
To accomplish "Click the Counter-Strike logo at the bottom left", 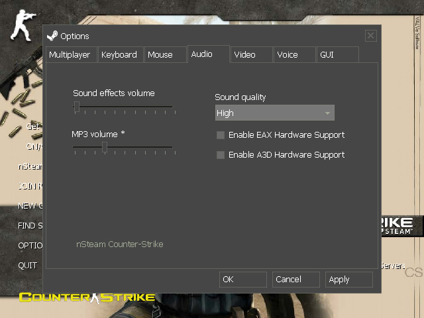I will 87,297.
